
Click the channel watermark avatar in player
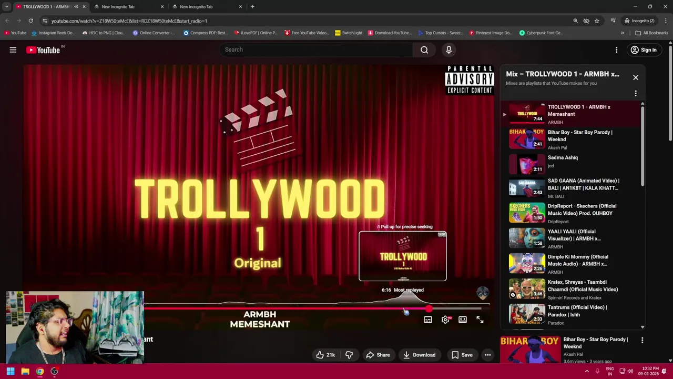tap(483, 293)
